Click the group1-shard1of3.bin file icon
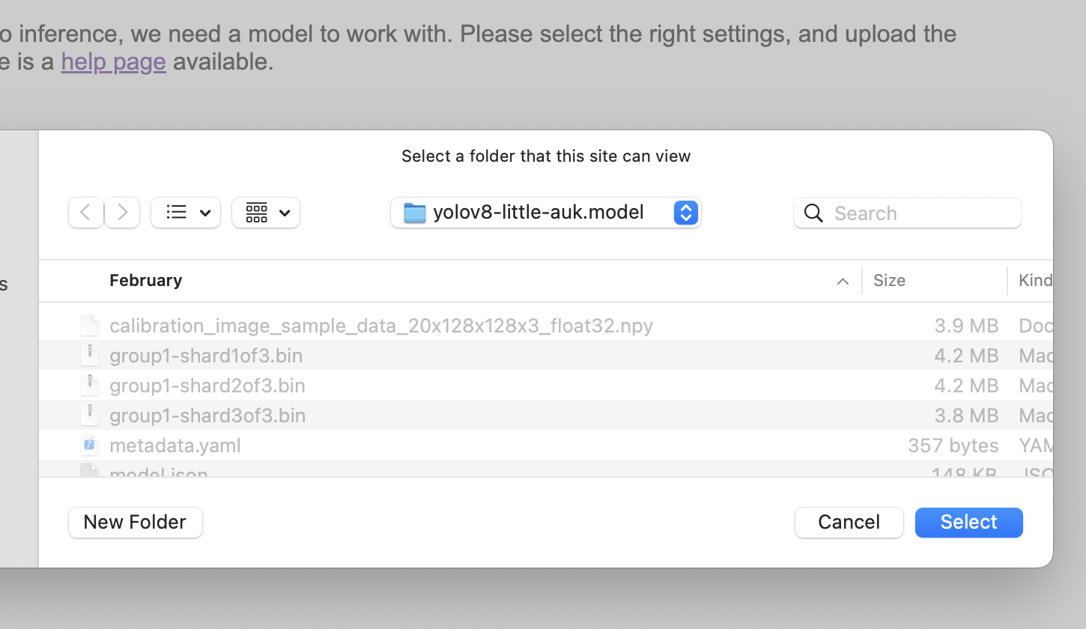Image resolution: width=1086 pixels, height=629 pixels. pyautogui.click(x=90, y=355)
